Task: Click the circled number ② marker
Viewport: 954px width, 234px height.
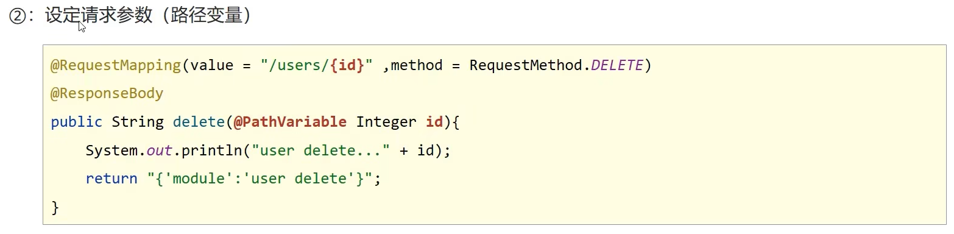Action: [16, 16]
